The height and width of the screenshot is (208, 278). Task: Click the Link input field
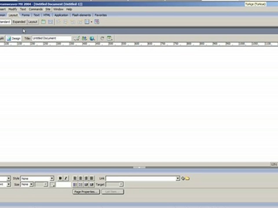tap(141, 179)
